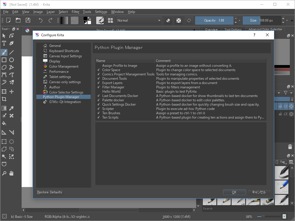Click the delete layer trash icon
The height and width of the screenshot is (221, 295).
290,147
